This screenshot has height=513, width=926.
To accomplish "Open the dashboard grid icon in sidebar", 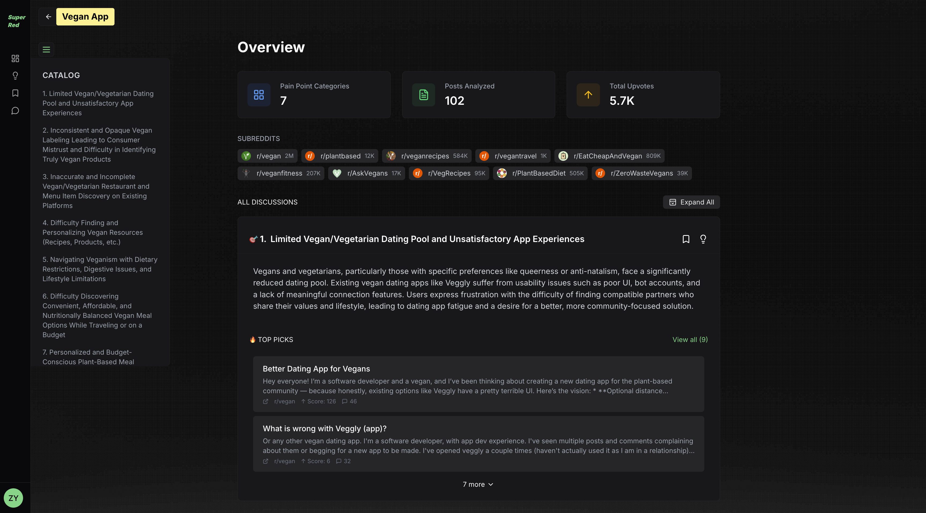I will pyautogui.click(x=15, y=58).
